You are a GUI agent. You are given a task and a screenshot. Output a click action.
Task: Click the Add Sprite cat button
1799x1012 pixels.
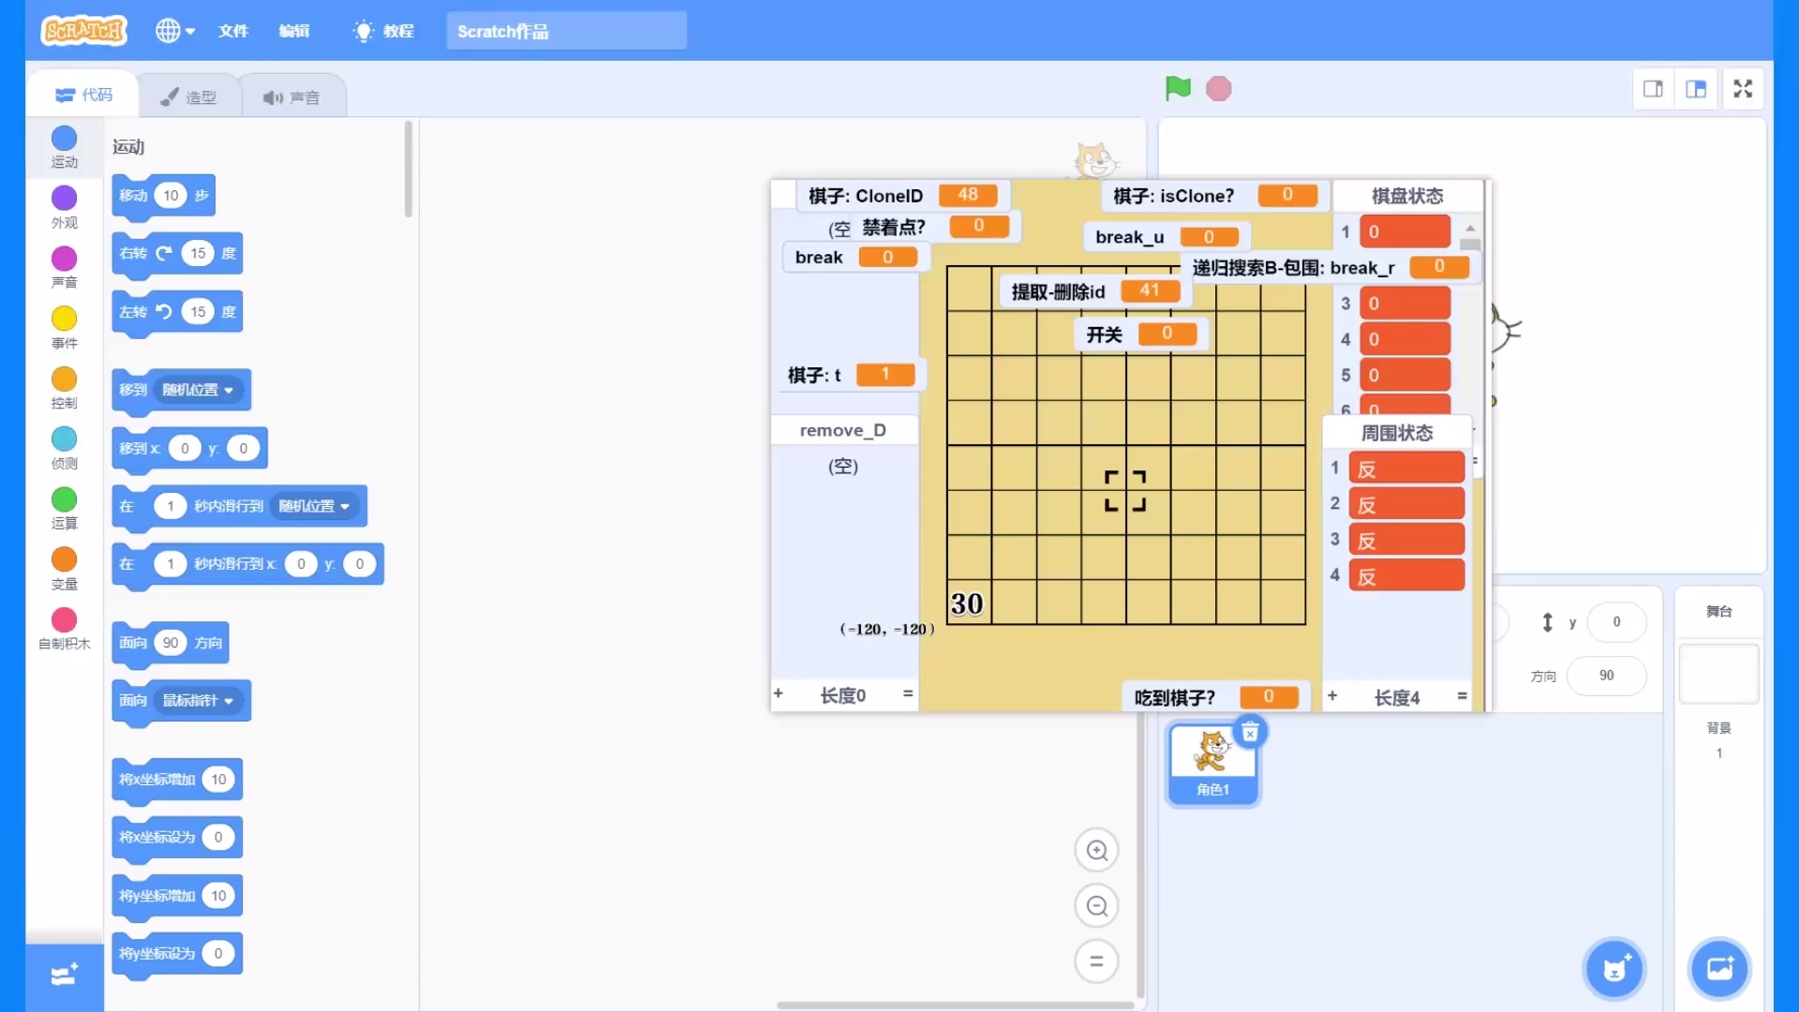pos(1613,969)
